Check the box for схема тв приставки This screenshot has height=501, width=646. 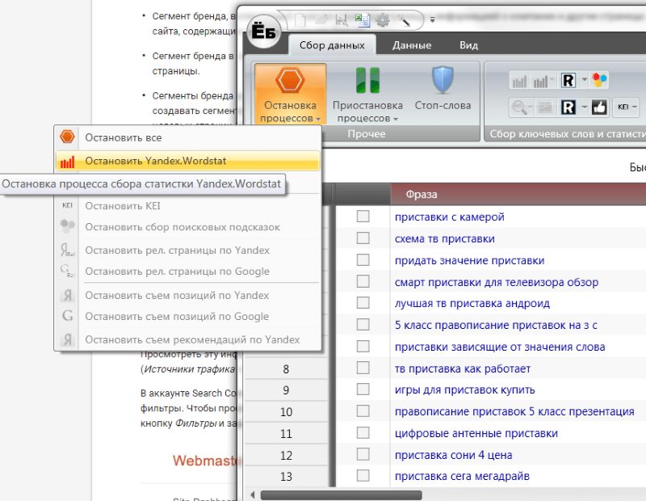tap(363, 238)
